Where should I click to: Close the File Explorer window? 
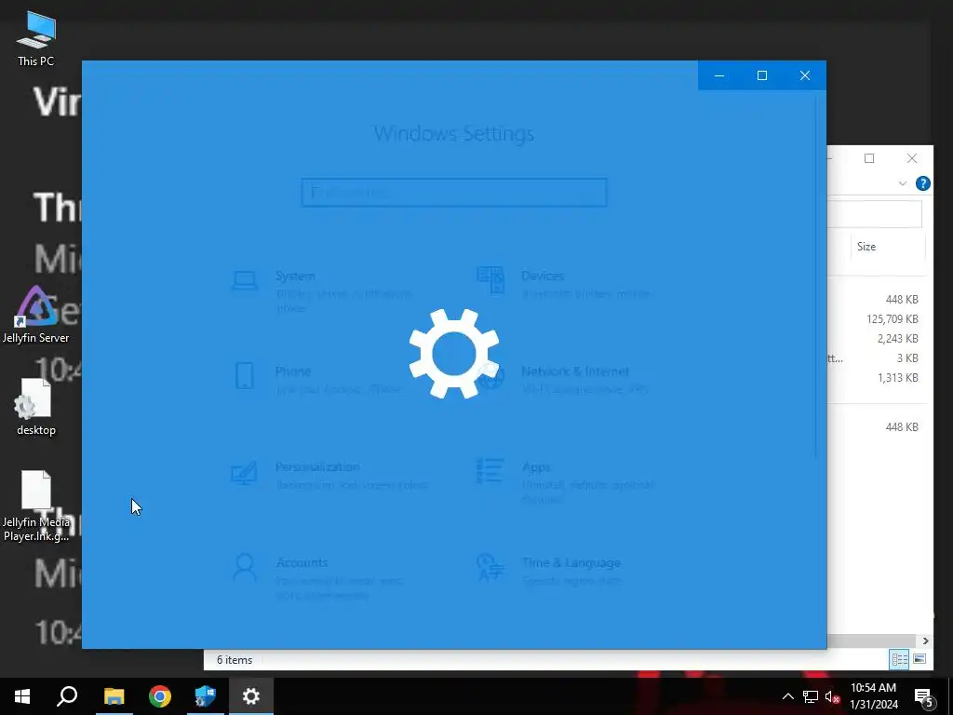(912, 158)
